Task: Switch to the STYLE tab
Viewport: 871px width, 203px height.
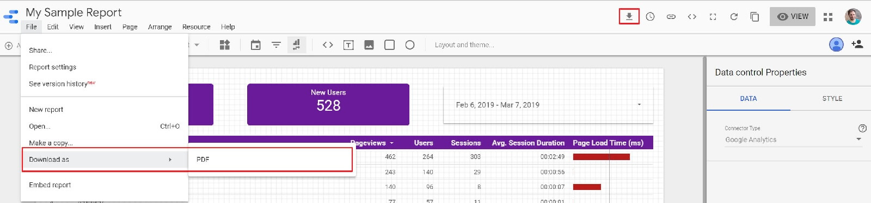Action: pyautogui.click(x=832, y=99)
